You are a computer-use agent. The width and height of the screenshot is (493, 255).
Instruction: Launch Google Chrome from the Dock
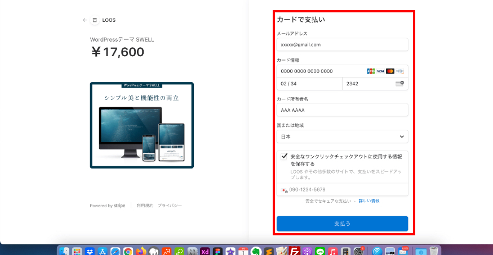(x=128, y=251)
